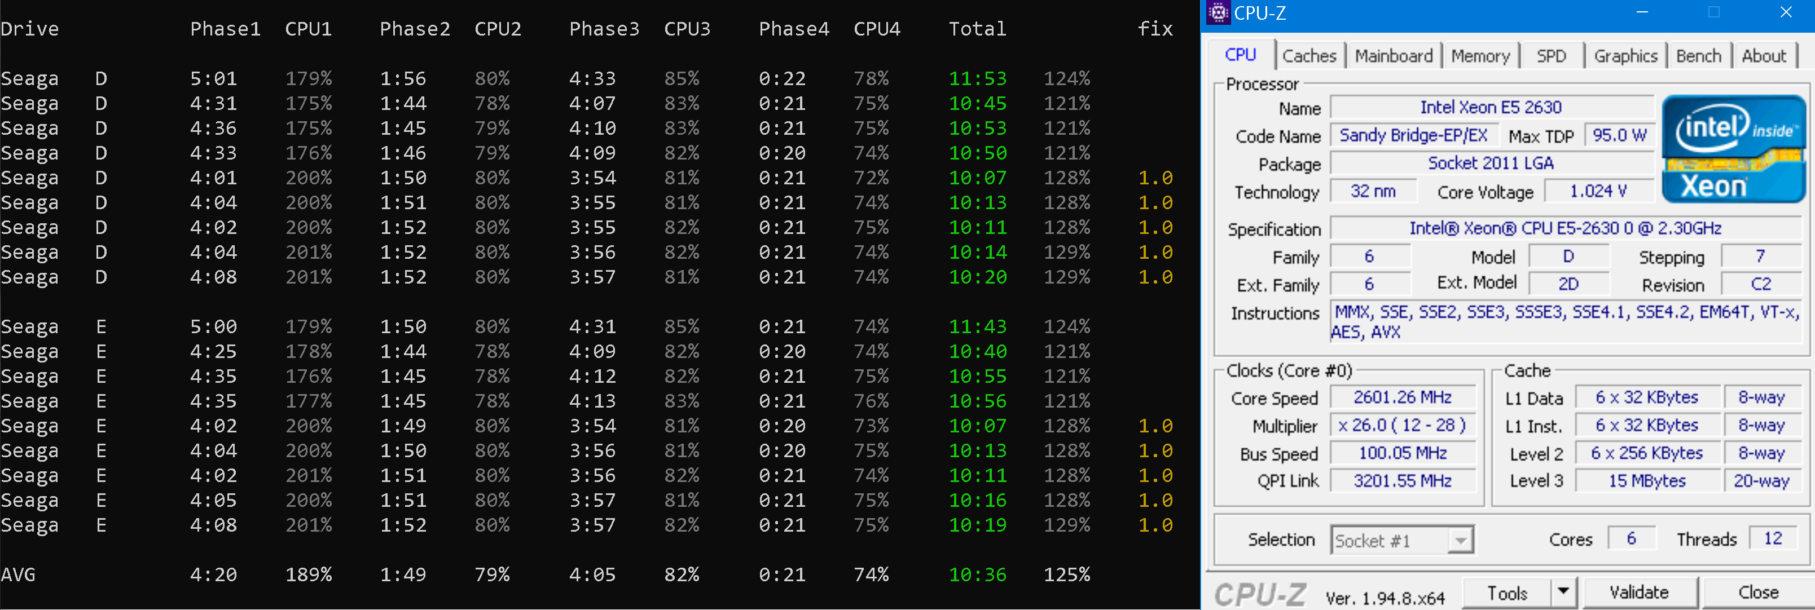Click the green total time 11:53

click(977, 79)
